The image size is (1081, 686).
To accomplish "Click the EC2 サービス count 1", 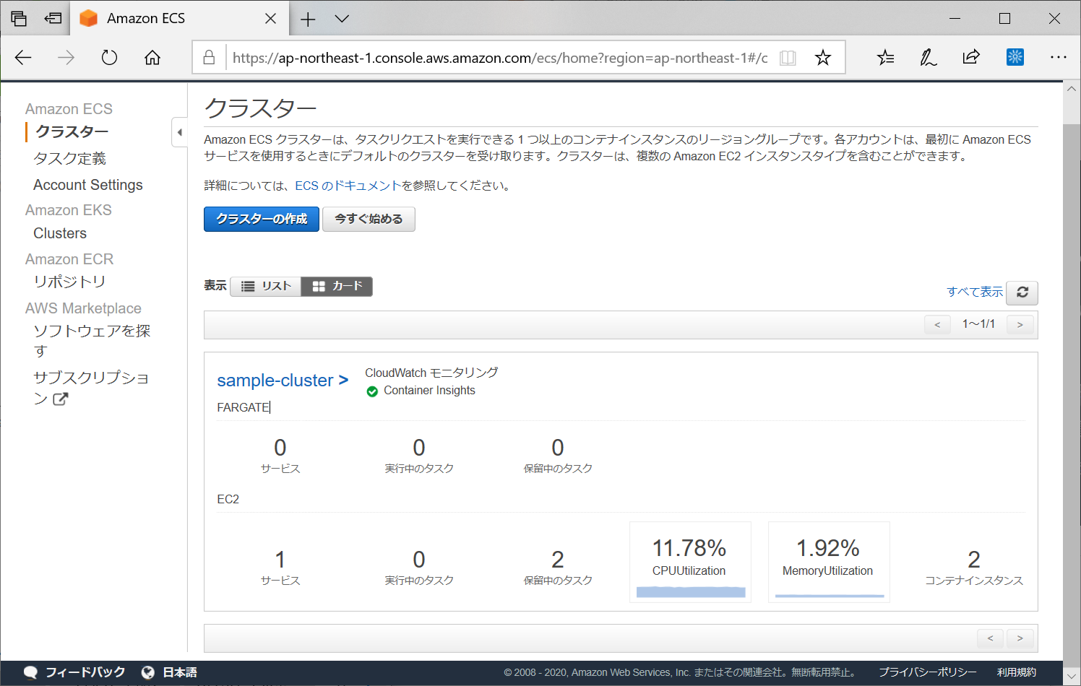I will coord(280,560).
